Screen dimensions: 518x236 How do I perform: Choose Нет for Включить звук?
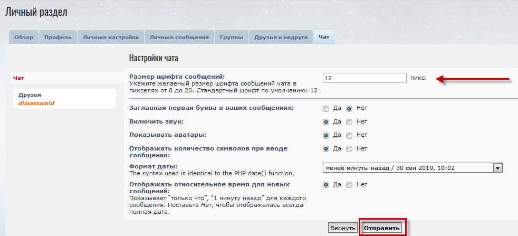click(349, 122)
